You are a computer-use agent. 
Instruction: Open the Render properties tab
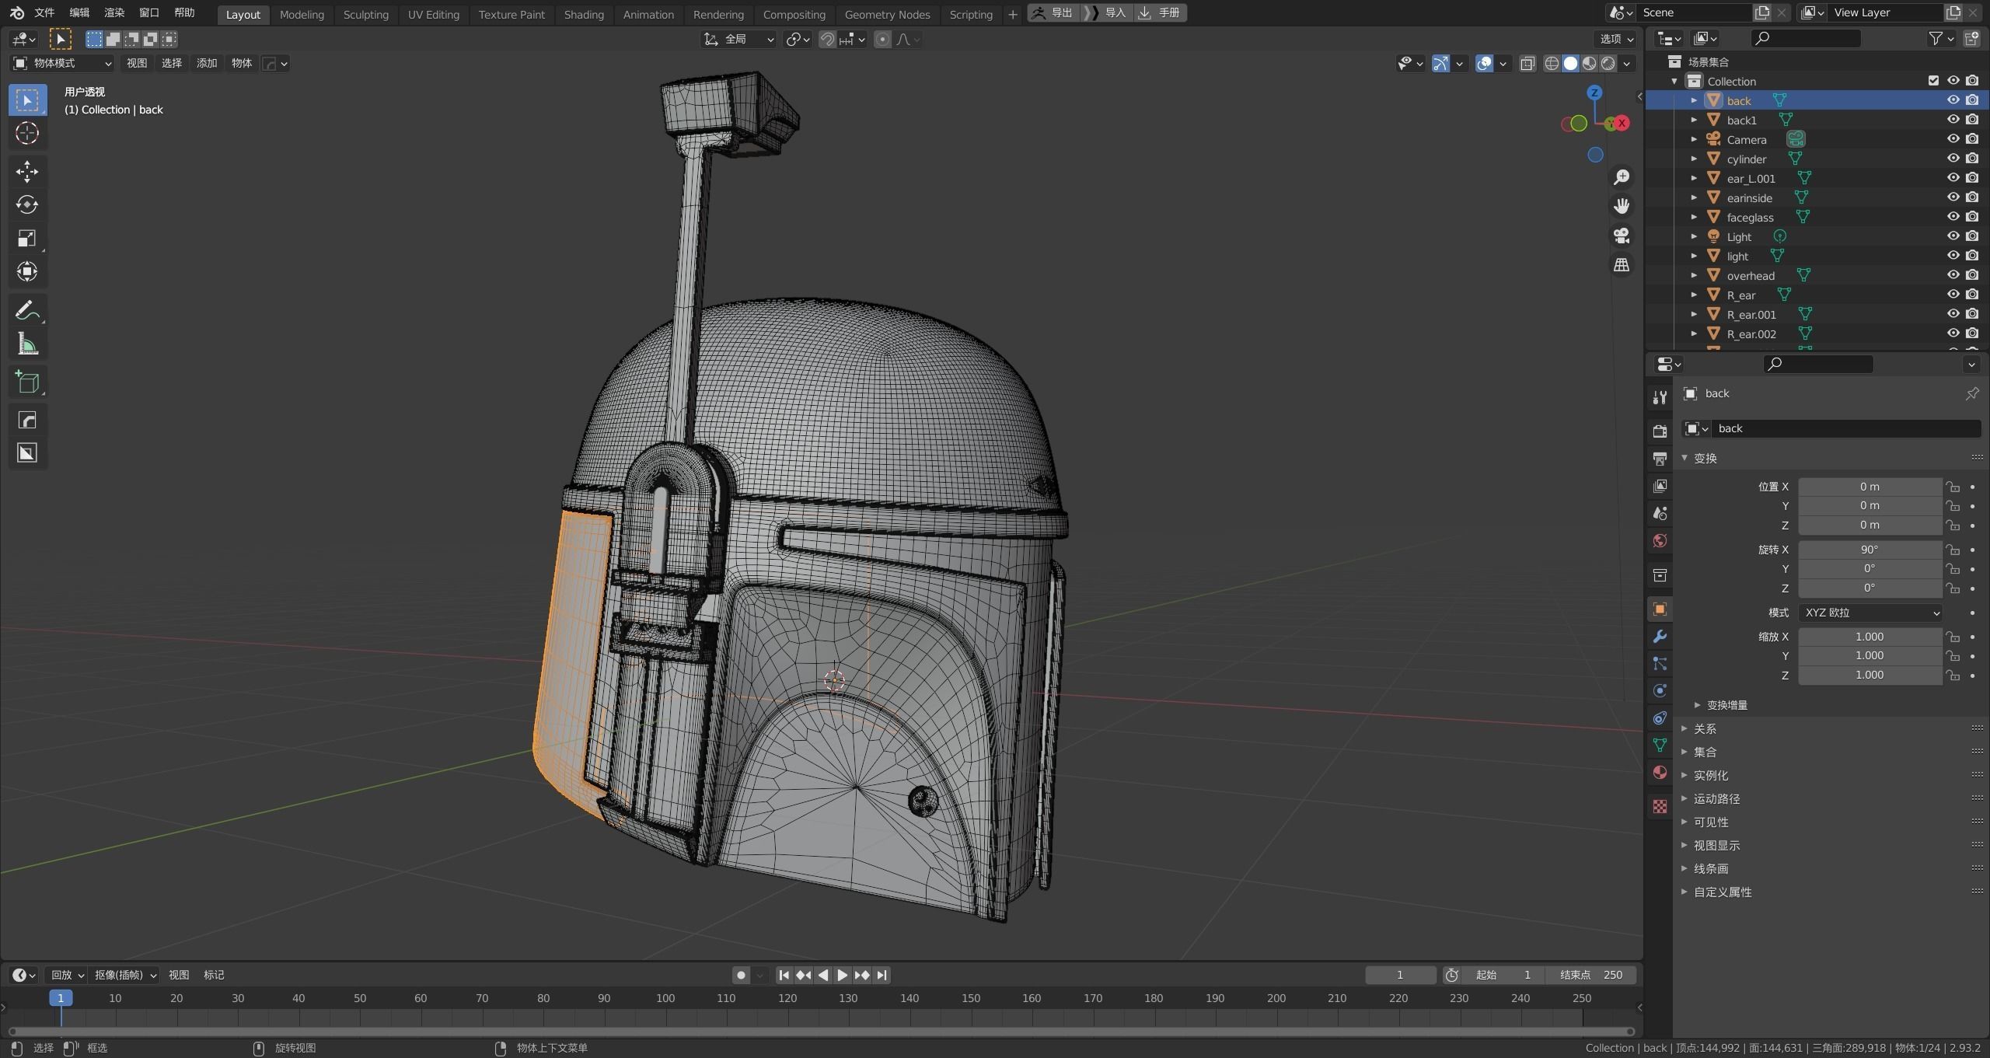pos(1660,431)
